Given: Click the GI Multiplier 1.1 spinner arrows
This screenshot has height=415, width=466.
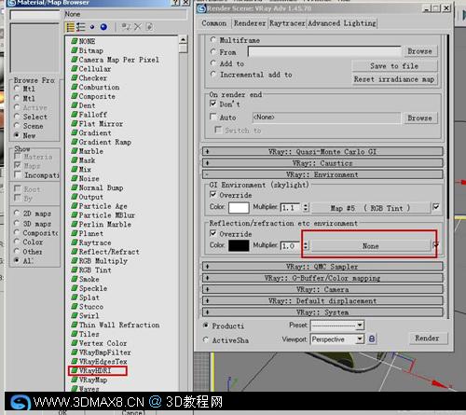Looking at the screenshot, I should pos(306,208).
